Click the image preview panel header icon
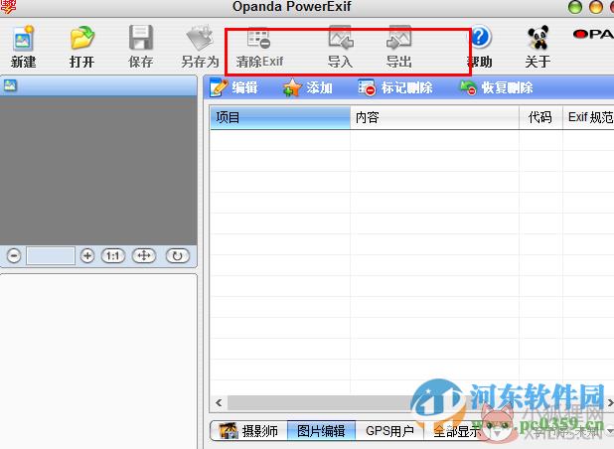This screenshot has height=449, width=614. pyautogui.click(x=10, y=85)
